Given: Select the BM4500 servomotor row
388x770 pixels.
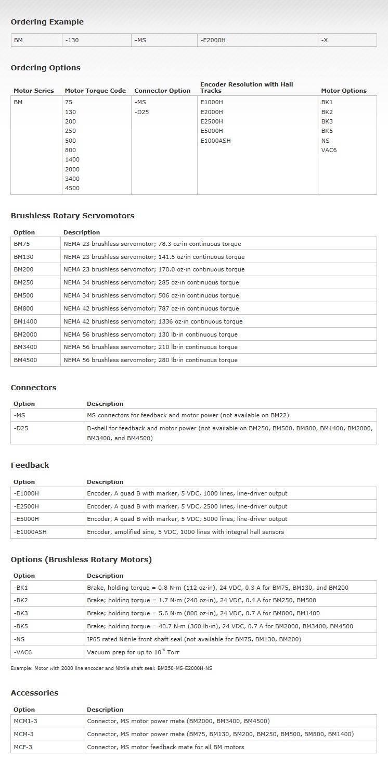Looking at the screenshot, I should [x=193, y=360].
